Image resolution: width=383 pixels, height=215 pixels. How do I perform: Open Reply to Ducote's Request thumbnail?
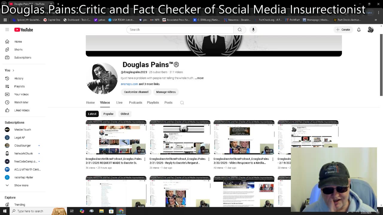coord(180,137)
